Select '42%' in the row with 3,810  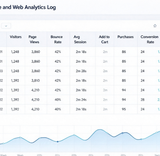(x=58, y=81)
